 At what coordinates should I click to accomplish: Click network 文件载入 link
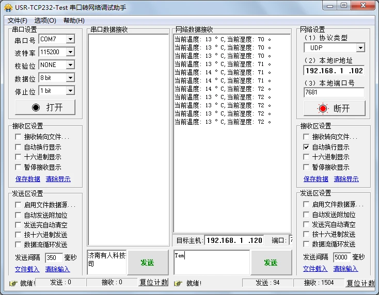pyautogui.click(x=315, y=269)
